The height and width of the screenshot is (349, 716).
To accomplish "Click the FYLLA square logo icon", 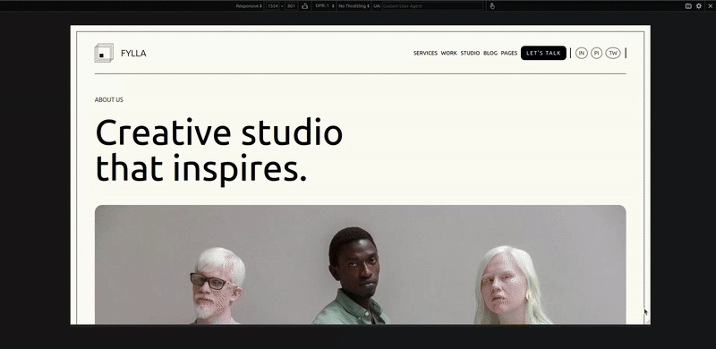I will [x=104, y=53].
